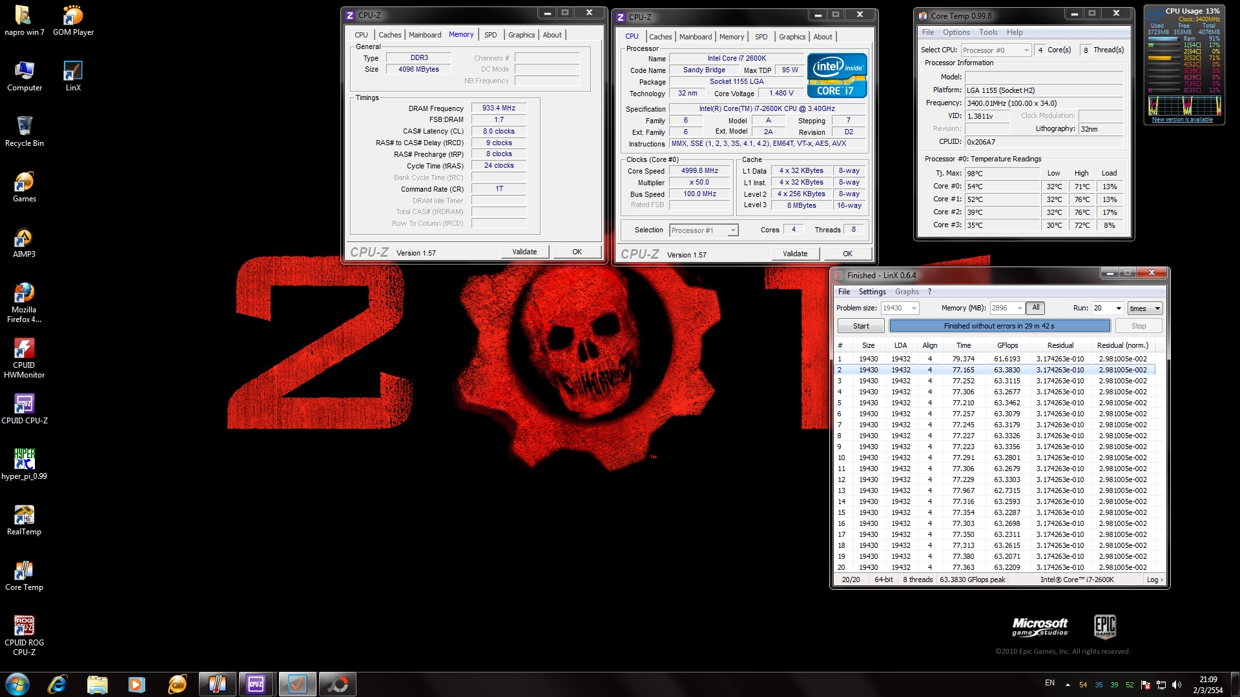Viewport: 1240px width, 697px height.
Task: Click the LinX finished progress bar
Action: (x=999, y=326)
